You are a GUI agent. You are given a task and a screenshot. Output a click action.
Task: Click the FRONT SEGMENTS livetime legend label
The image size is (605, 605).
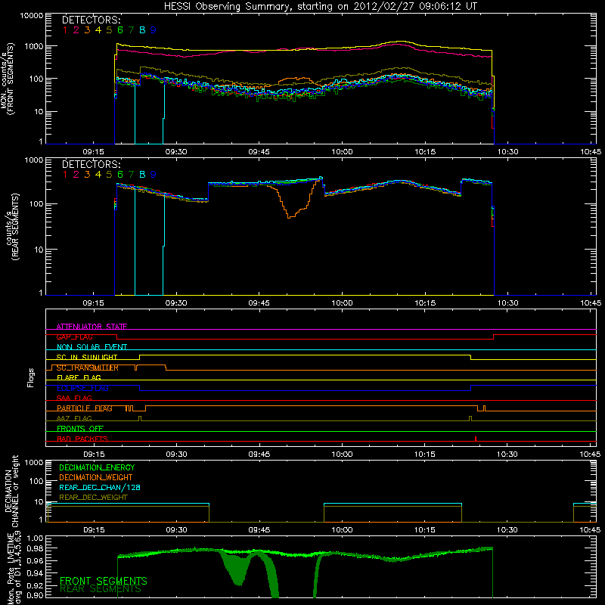104,581
